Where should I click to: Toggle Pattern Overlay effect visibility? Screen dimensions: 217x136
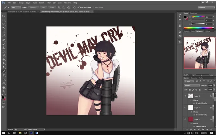(x=194, y=126)
